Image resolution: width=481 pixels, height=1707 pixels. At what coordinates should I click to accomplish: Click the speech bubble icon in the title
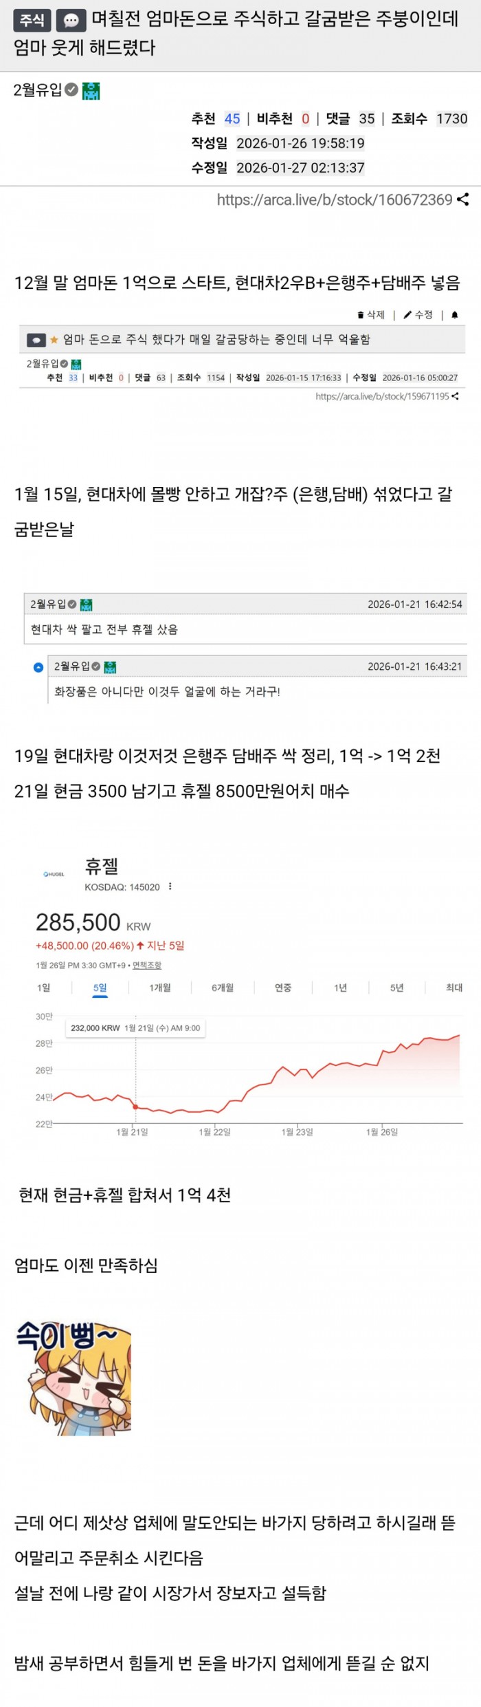71,21
